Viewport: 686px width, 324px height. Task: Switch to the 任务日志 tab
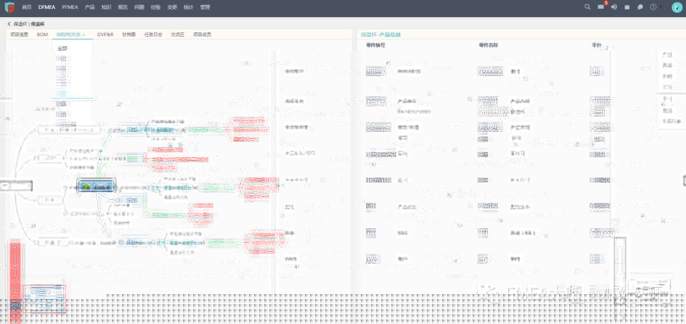pyautogui.click(x=153, y=34)
